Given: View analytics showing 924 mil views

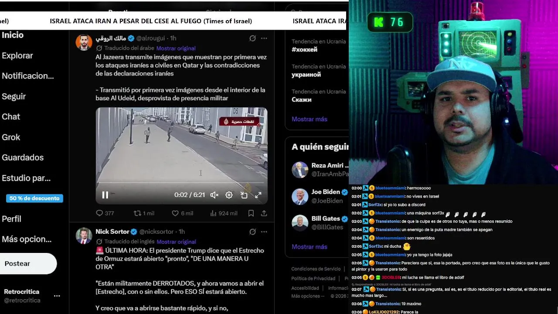Looking at the screenshot, I should click(x=224, y=213).
